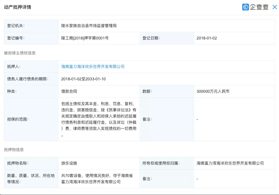Select registration date 2018-01-02
Screen dimensions: 279x195
tap(207, 38)
